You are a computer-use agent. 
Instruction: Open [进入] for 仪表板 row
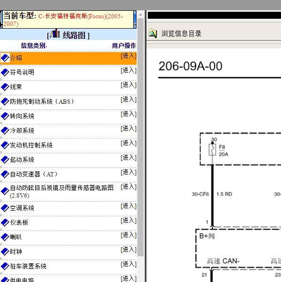(x=129, y=221)
